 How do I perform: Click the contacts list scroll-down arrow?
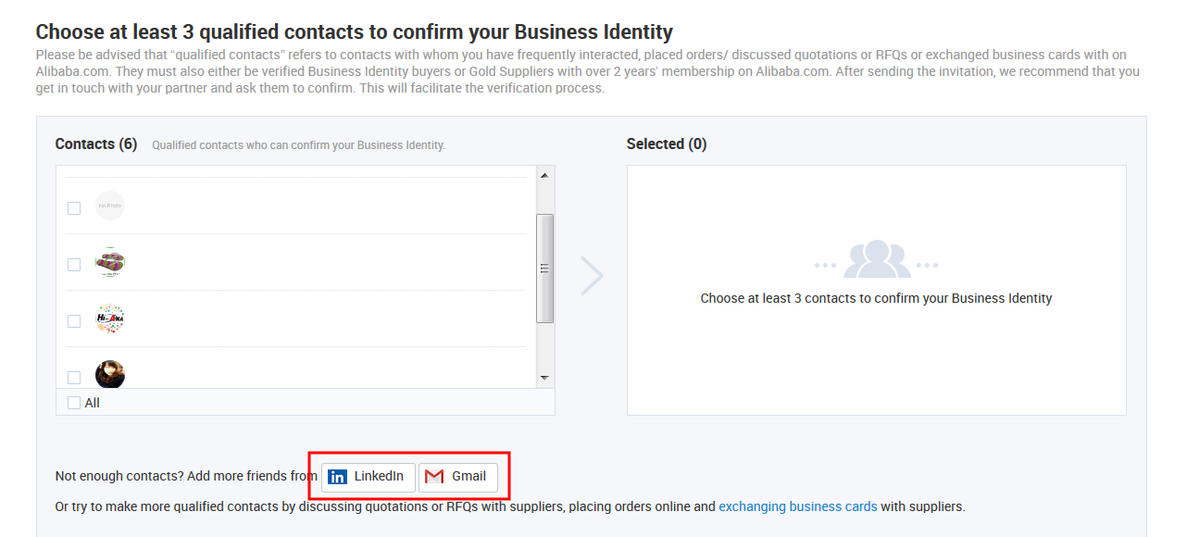pos(544,378)
